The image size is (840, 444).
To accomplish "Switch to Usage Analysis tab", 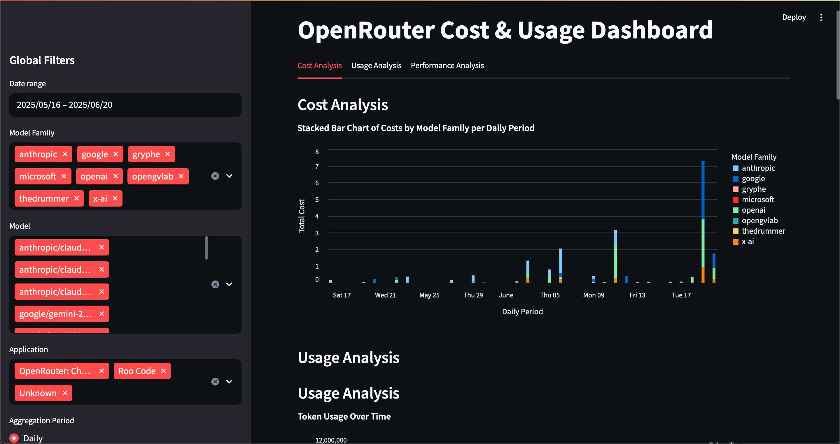I will pyautogui.click(x=376, y=66).
